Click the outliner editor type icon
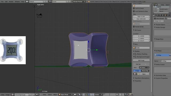The width and height of the screenshot is (171, 96). pyautogui.click(x=156, y=5)
